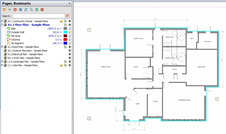
Task: Click M2.1 HVAC Plan move arrows icon
Action: 70,58
